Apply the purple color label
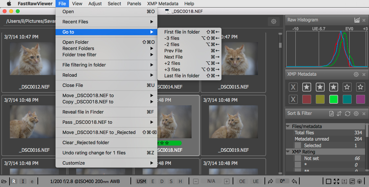 (x=360, y=99)
